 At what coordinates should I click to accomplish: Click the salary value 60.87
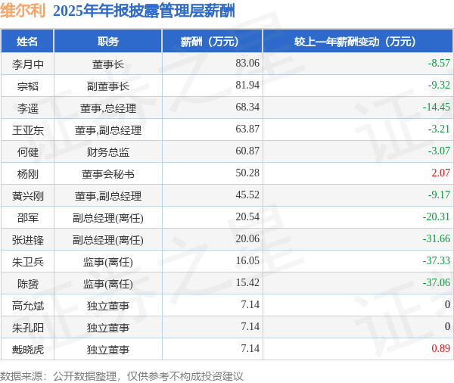click(x=247, y=151)
